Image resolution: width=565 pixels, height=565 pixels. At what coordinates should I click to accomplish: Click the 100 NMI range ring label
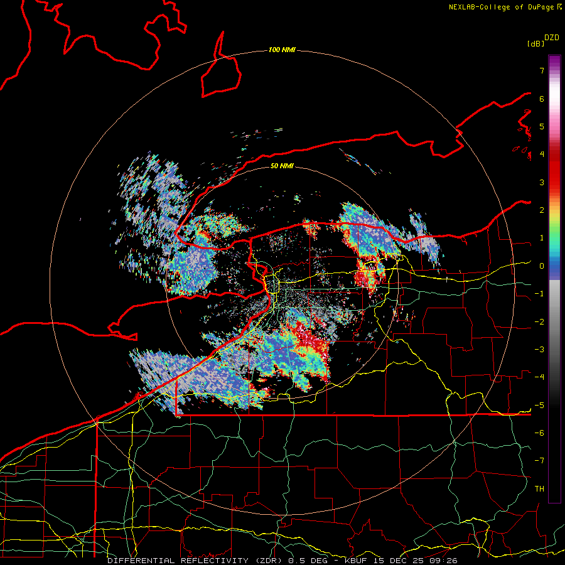coord(282,50)
